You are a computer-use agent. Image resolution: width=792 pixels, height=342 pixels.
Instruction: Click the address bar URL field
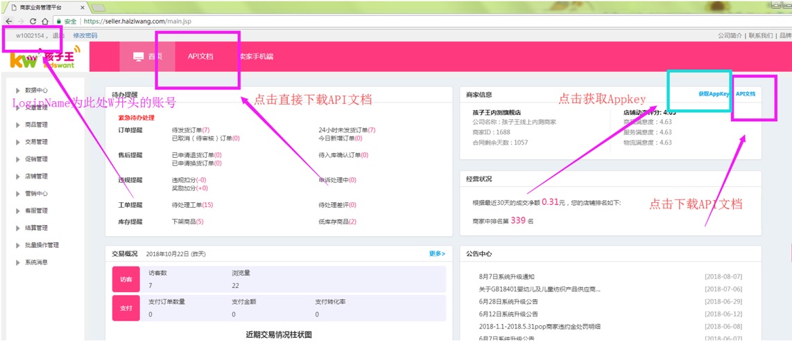(137, 21)
